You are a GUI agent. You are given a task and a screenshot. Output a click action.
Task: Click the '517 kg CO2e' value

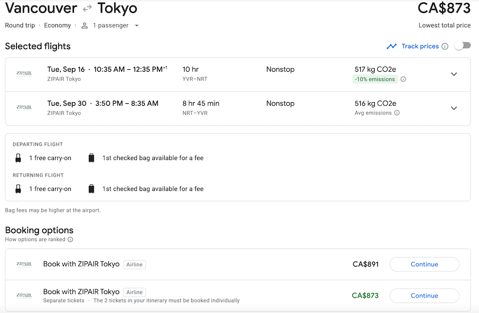click(375, 70)
